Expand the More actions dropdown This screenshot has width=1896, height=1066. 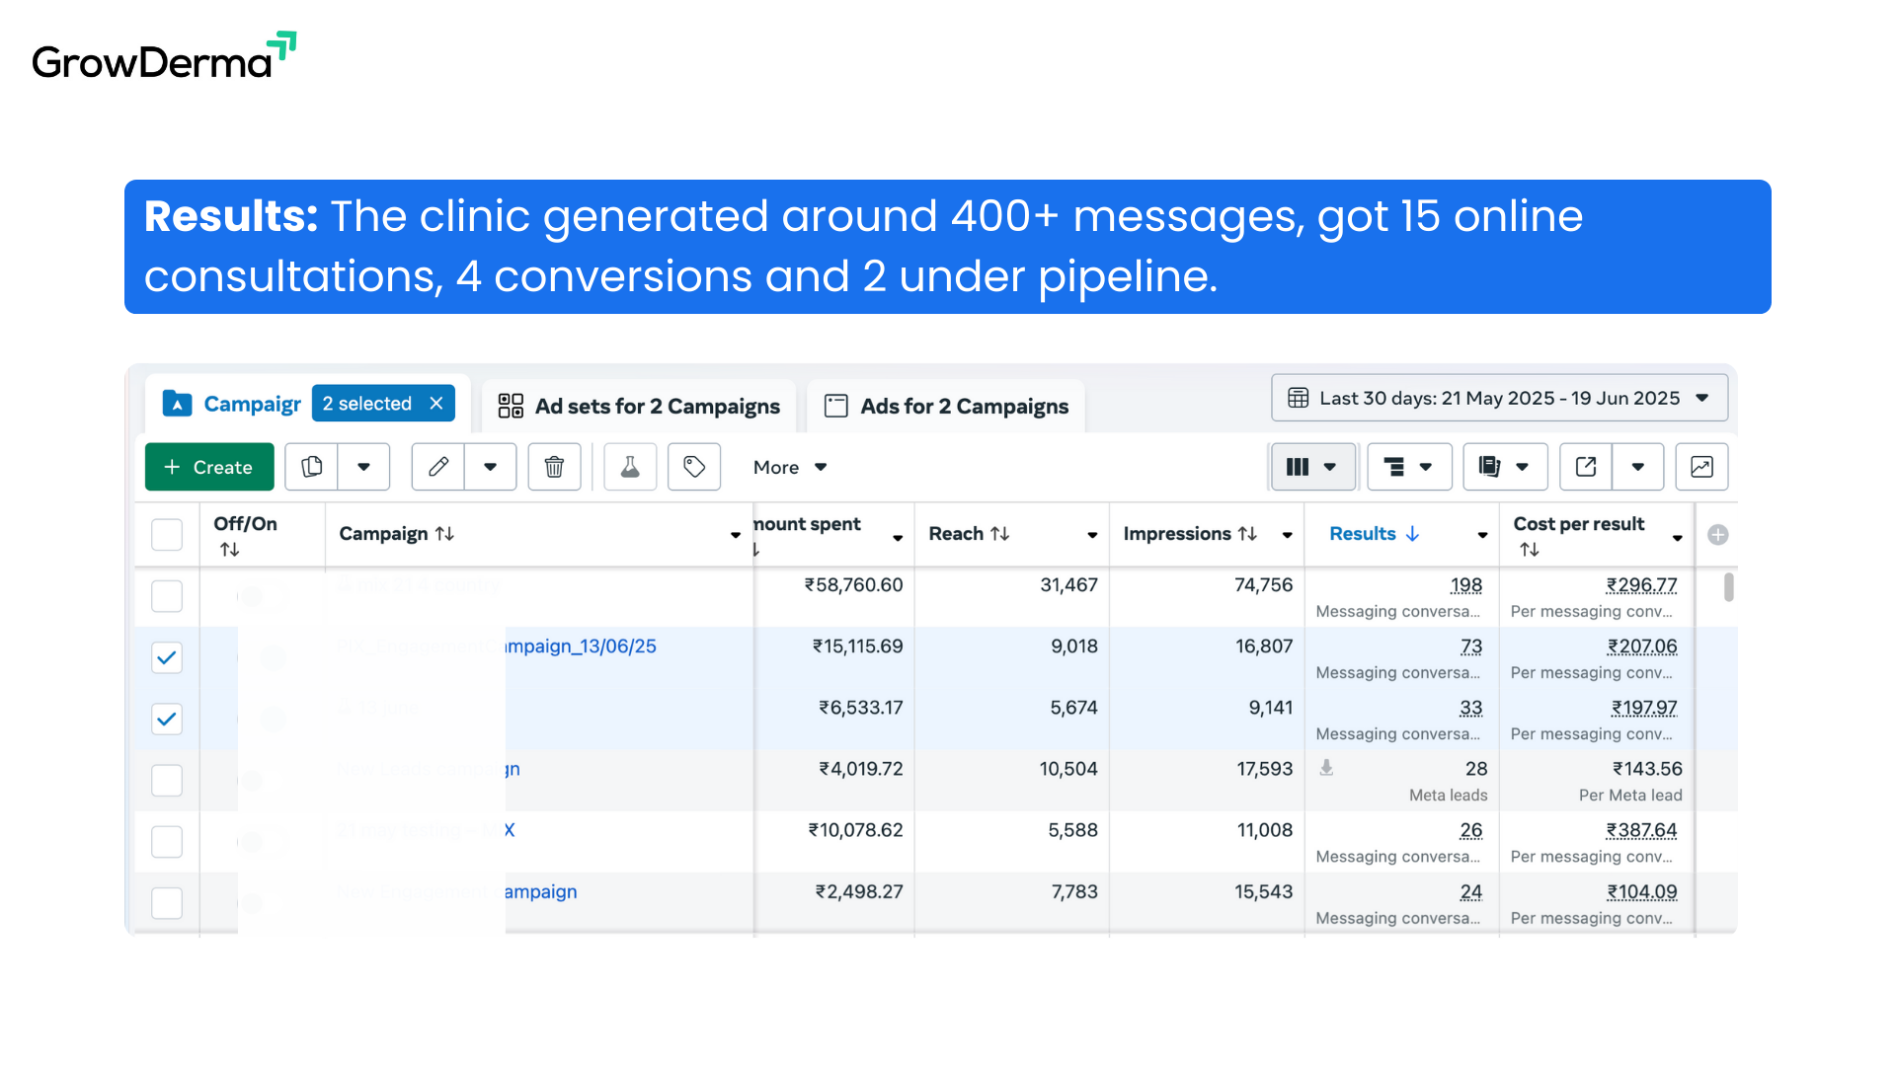click(790, 467)
